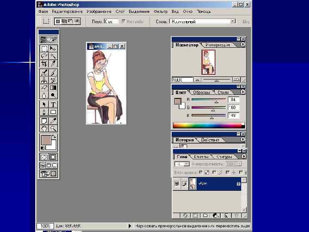This screenshot has height=232, width=309.
Task: Choose New Selection mode in options bar
Action: 58,21
